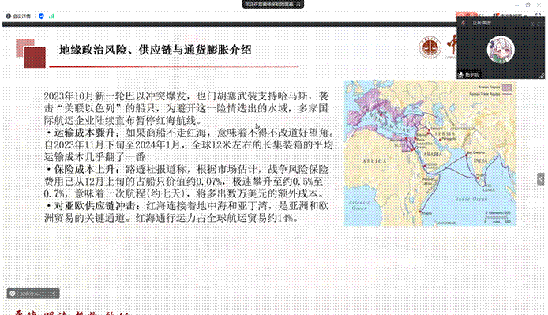Image resolution: width=548 pixels, height=315 pixels.
Task: Click the icon on bottom-left floating pill
Action: tap(13, 294)
